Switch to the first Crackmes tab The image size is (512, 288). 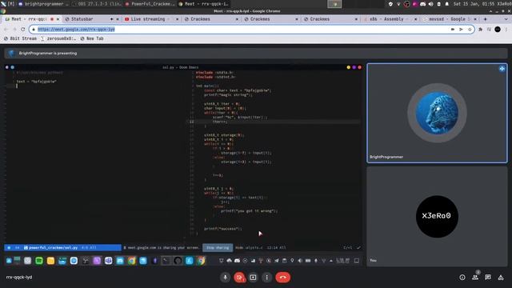(211, 19)
